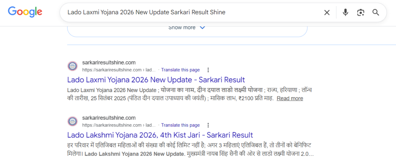Click first result's sarkariresultshine favicon
The width and height of the screenshot is (396, 164).
[x=72, y=66]
